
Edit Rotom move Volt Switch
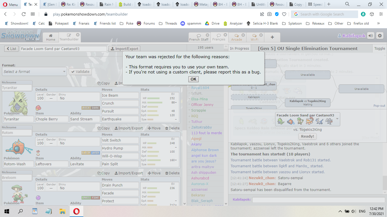tap(120, 140)
